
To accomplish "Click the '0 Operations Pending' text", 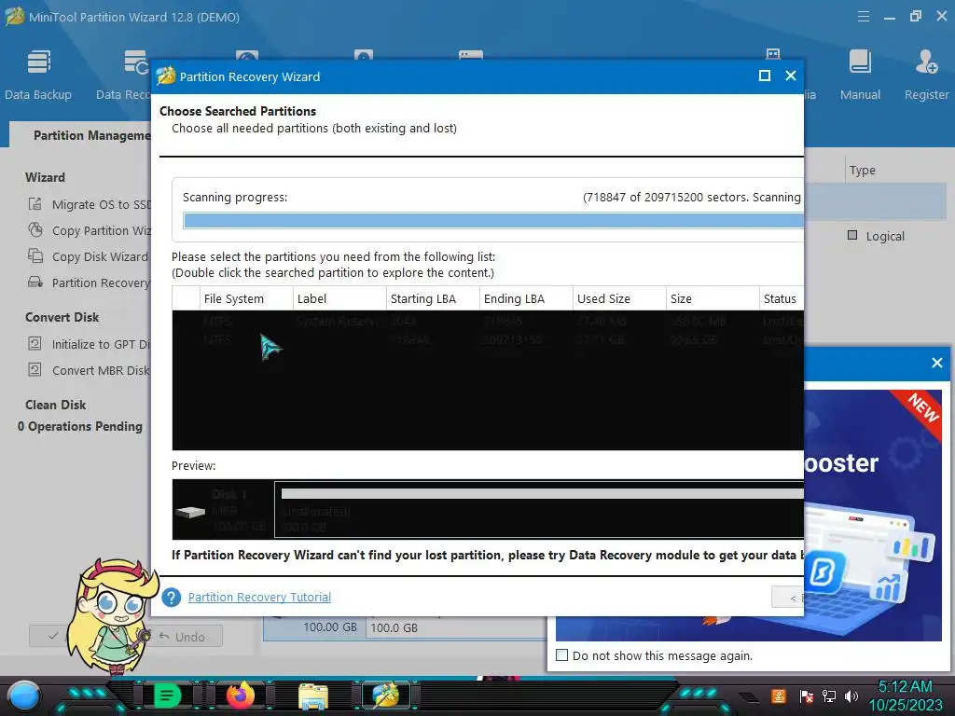I will click(80, 426).
